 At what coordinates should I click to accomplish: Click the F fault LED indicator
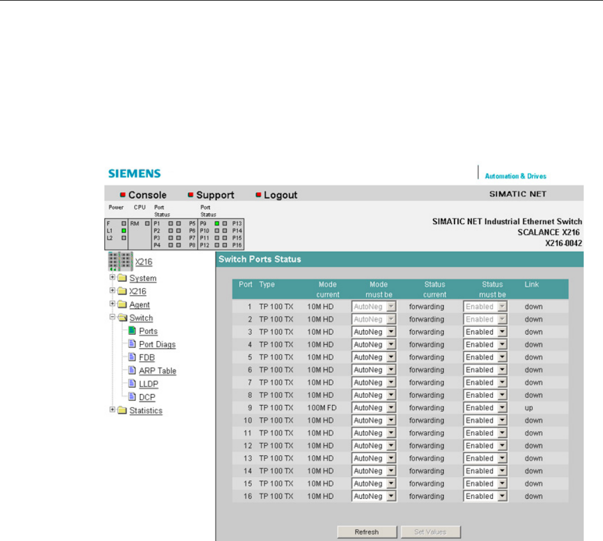click(124, 223)
